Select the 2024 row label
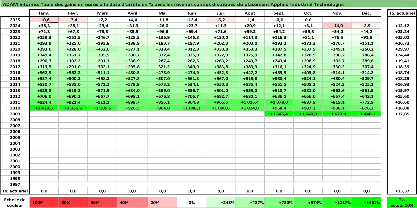 (15, 26)
